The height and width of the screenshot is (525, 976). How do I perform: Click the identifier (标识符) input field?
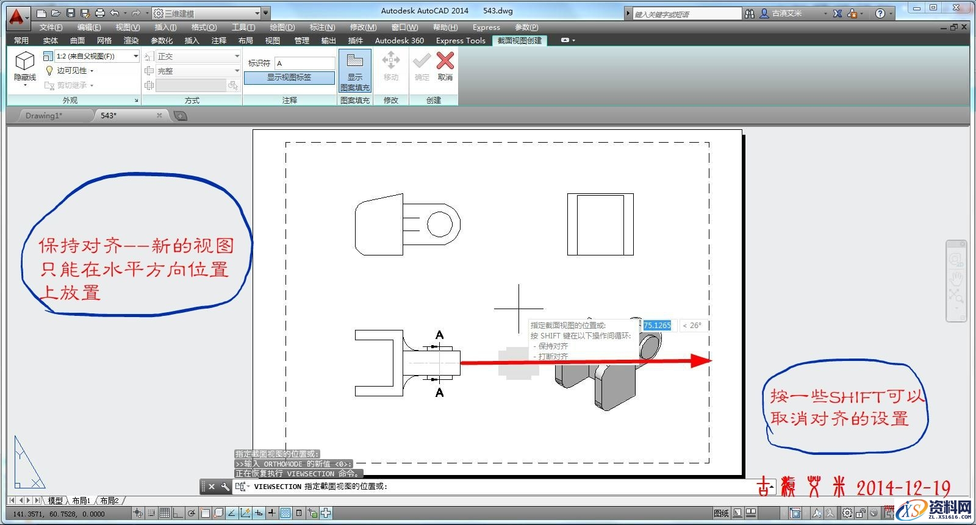[304, 63]
